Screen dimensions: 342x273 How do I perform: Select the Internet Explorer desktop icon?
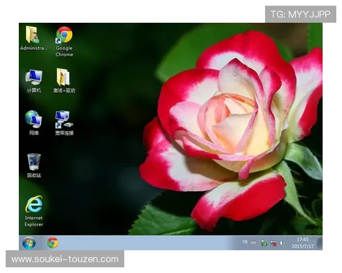(34, 204)
